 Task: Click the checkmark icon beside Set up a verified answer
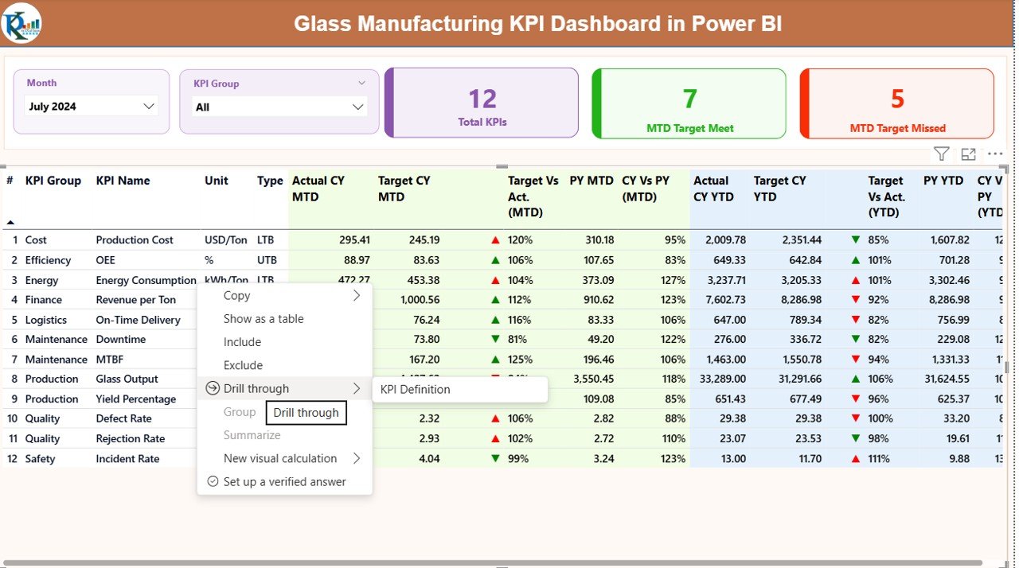coord(212,481)
